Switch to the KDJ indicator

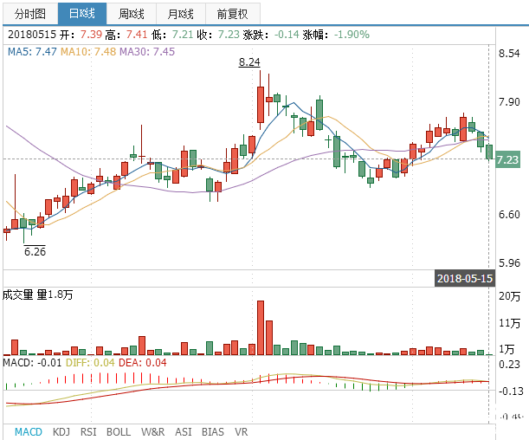click(x=61, y=432)
